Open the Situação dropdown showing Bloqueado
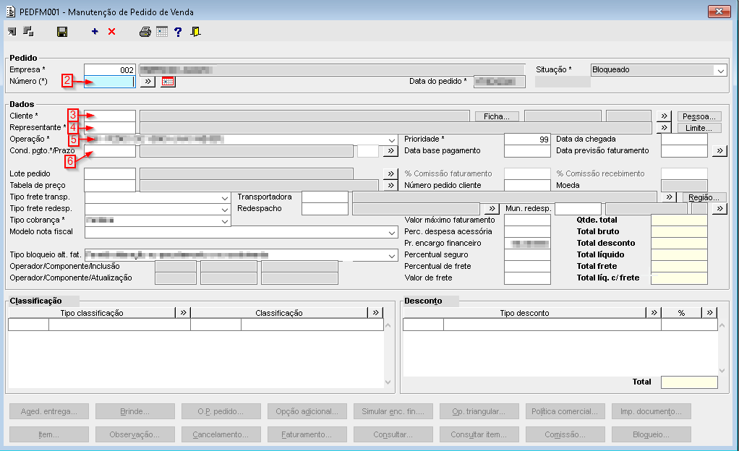This screenshot has height=451, width=739. [721, 70]
